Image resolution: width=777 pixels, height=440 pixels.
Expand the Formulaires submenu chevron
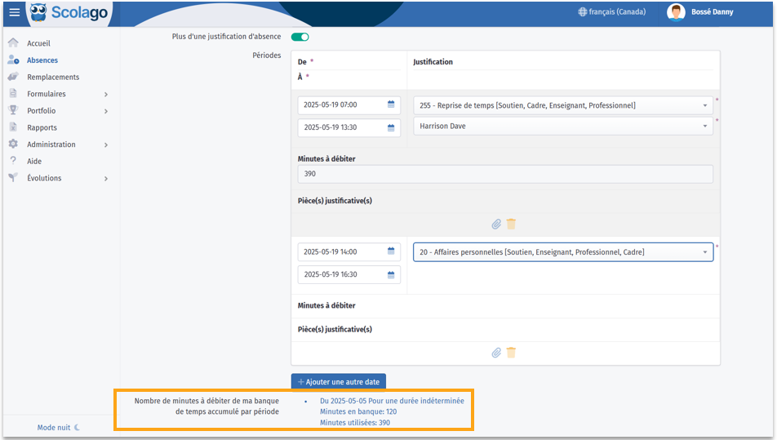[106, 94]
